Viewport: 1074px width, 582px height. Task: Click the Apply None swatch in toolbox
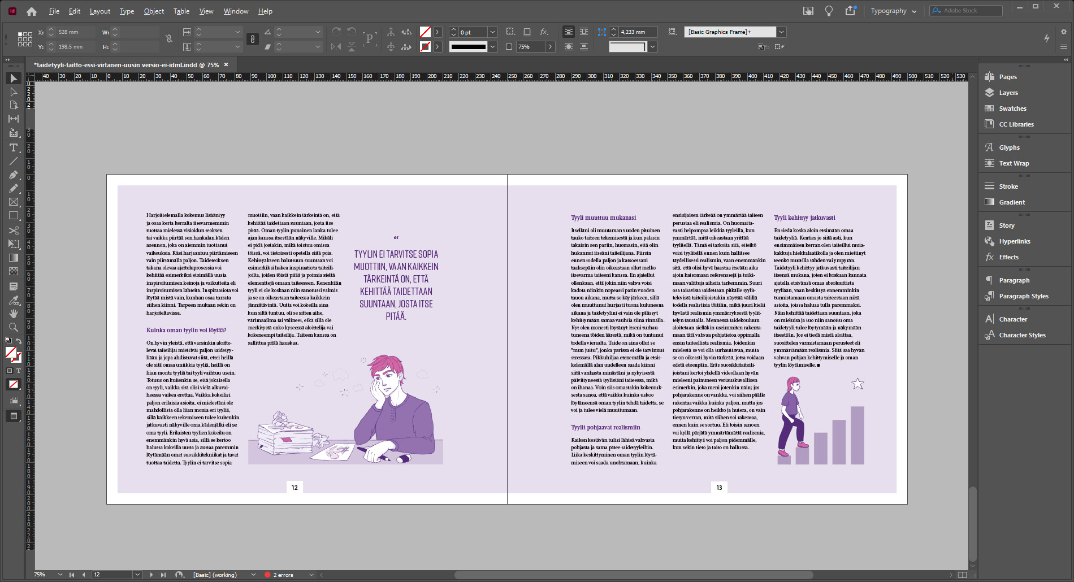coord(14,384)
